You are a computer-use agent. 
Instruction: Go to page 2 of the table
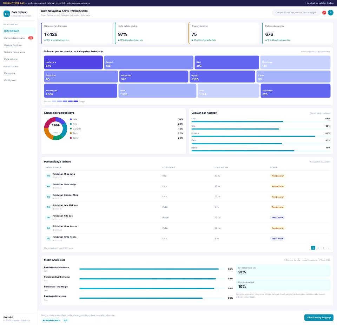[x=318, y=248]
